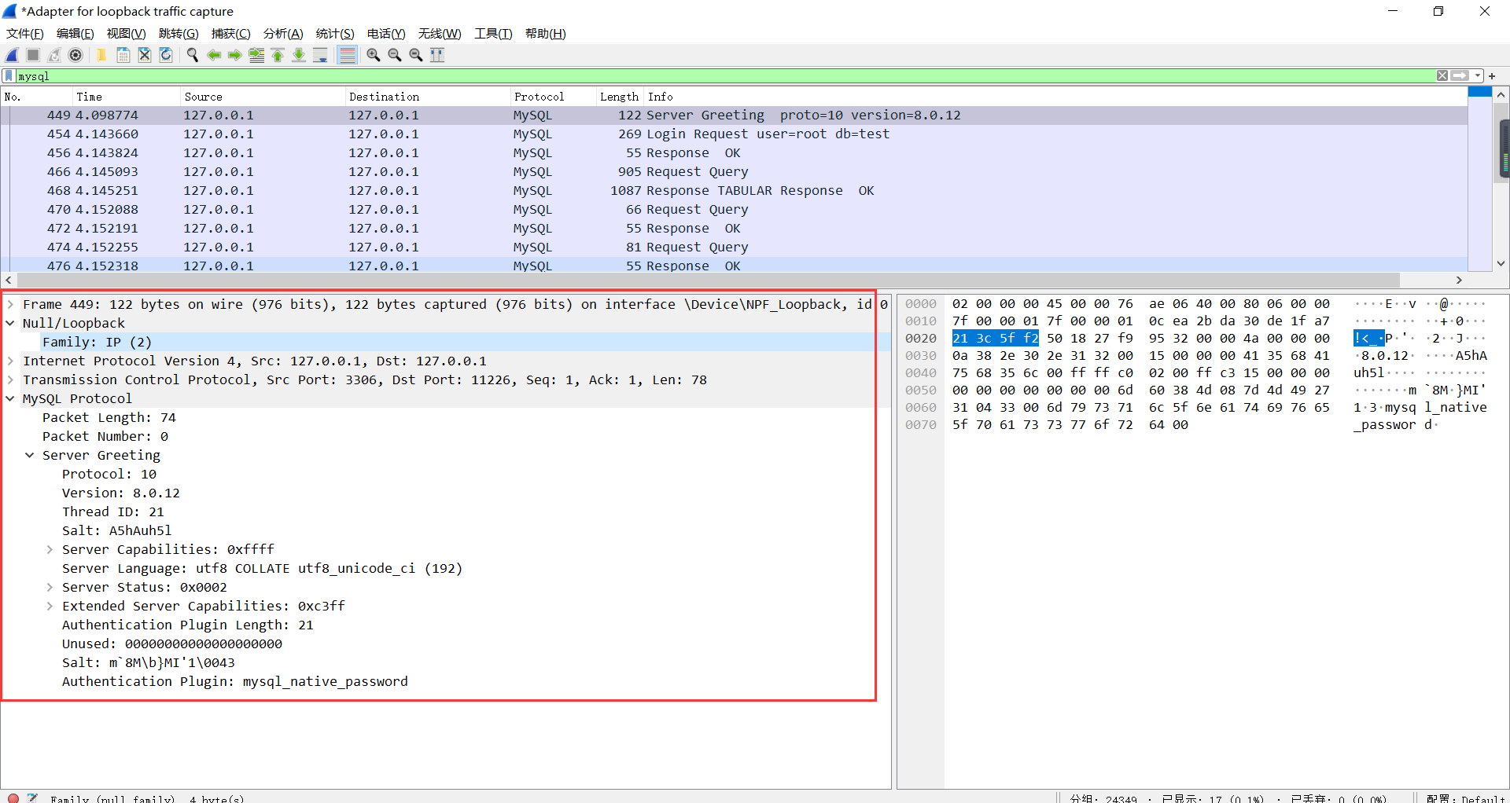Open the 帮助(H) menu

pos(546,34)
